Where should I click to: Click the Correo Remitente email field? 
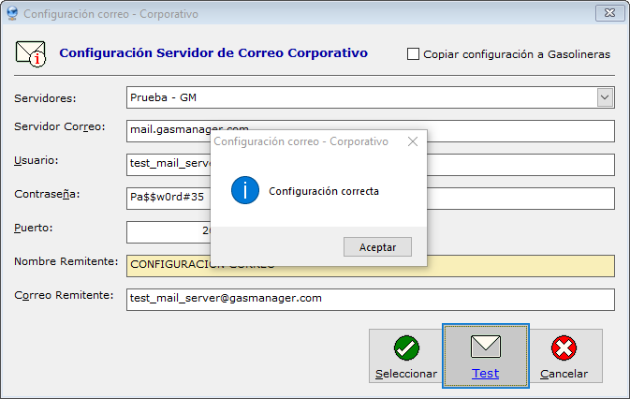(x=370, y=299)
